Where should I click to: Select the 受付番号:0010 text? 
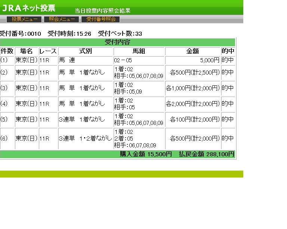(x=20, y=34)
